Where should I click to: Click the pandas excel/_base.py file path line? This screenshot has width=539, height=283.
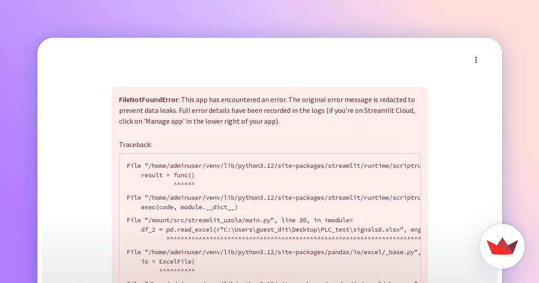pos(273,252)
